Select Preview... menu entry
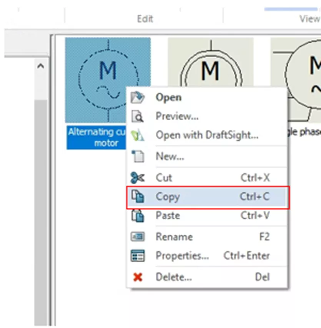This screenshot has width=321, height=328. [x=207, y=116]
